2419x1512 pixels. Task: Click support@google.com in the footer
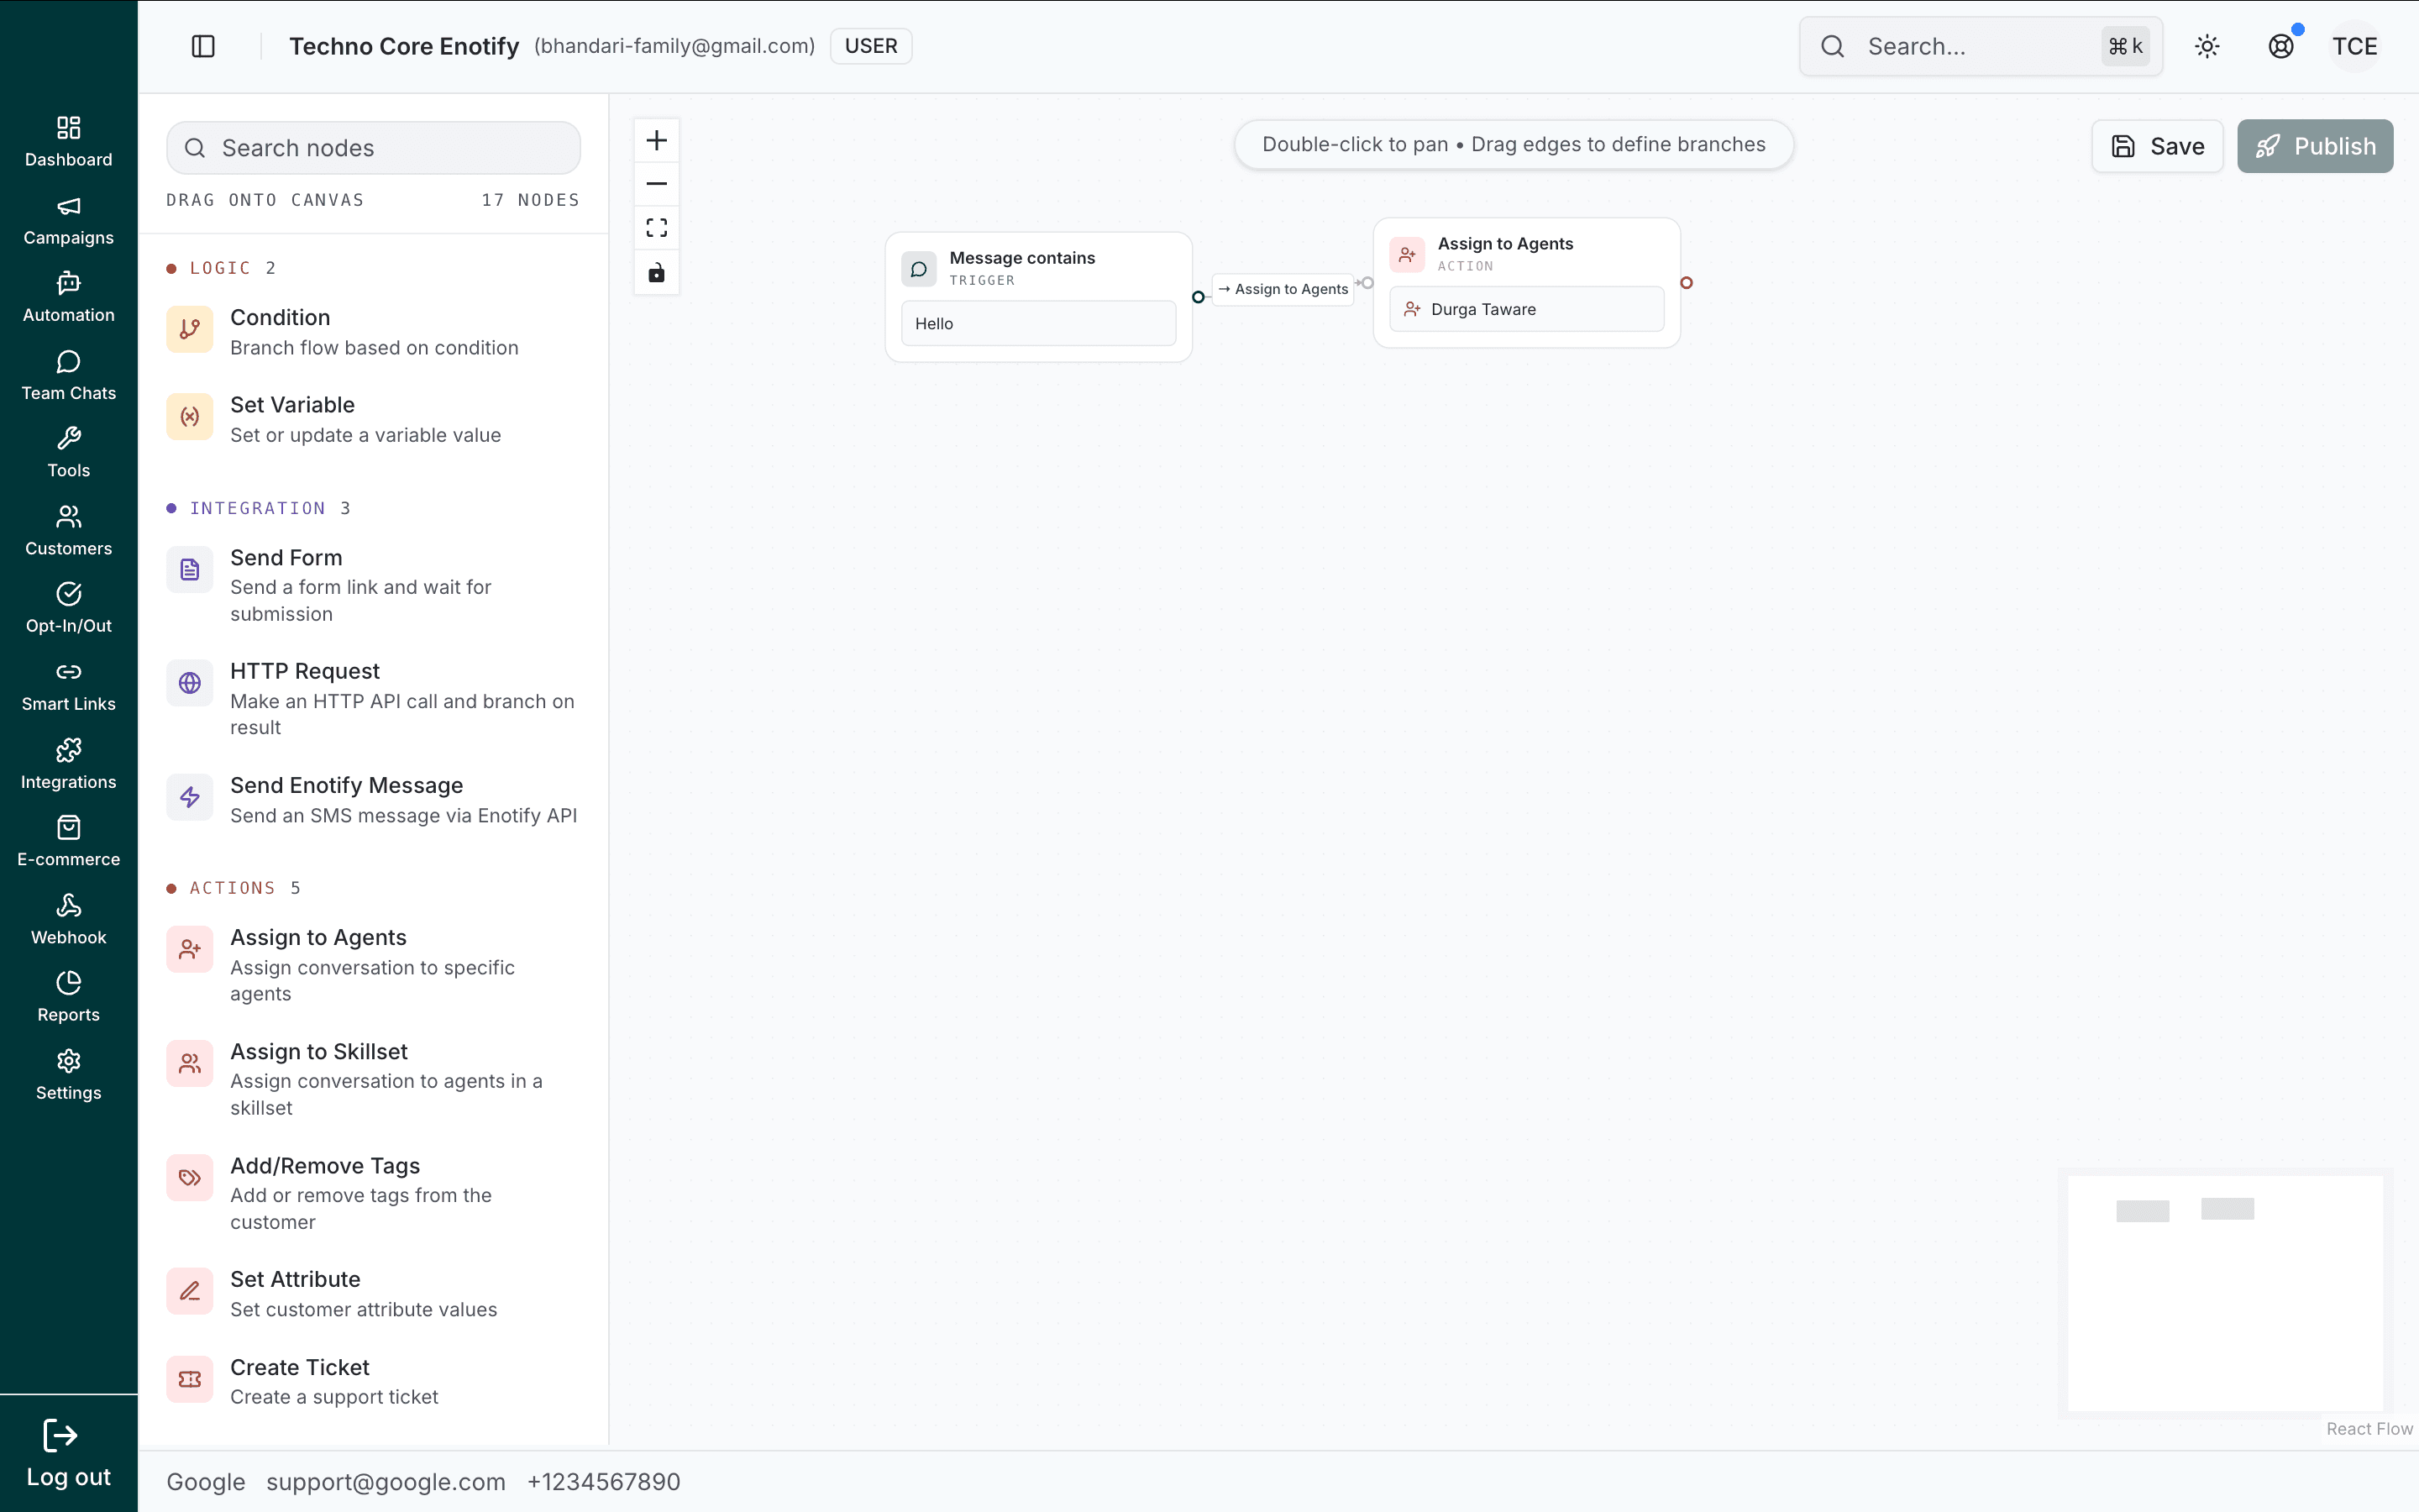(386, 1482)
